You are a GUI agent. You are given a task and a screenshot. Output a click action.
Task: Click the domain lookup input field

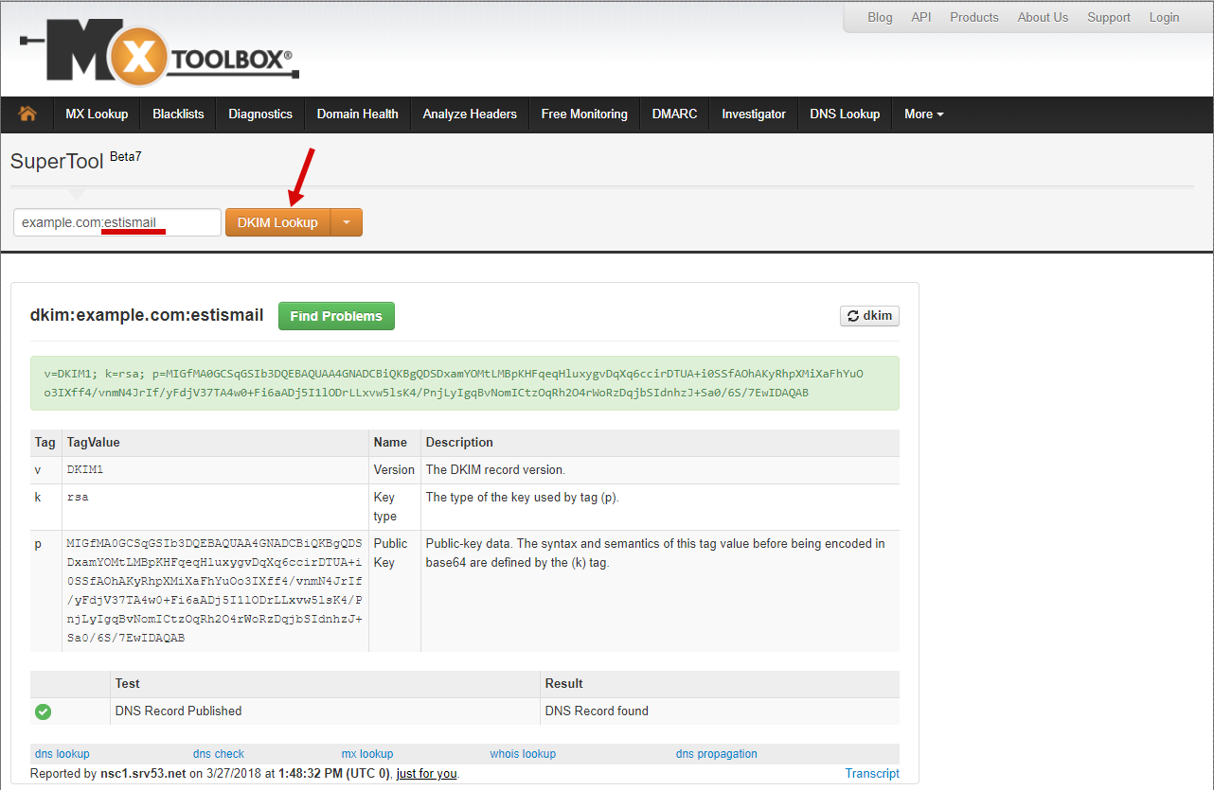point(116,222)
